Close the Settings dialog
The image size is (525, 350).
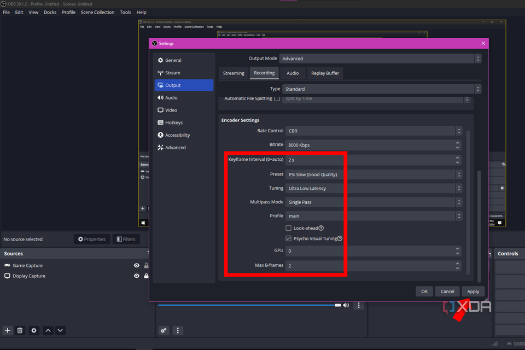pos(483,43)
